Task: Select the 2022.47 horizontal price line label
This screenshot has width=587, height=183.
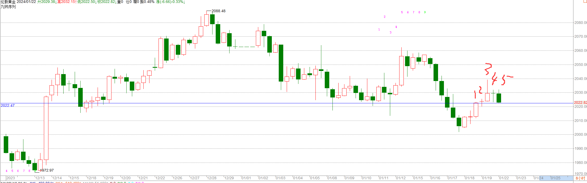Action: (x=8, y=105)
